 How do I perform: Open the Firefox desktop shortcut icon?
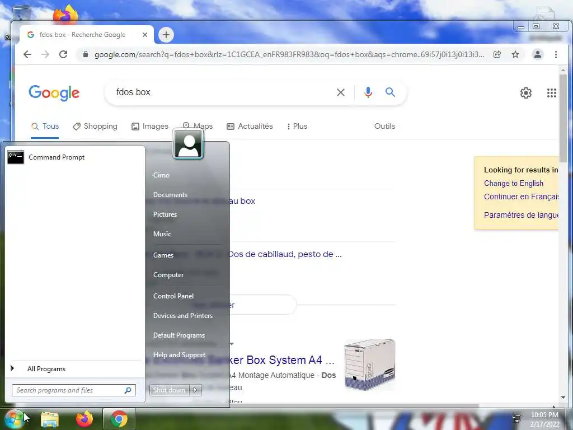[x=65, y=14]
